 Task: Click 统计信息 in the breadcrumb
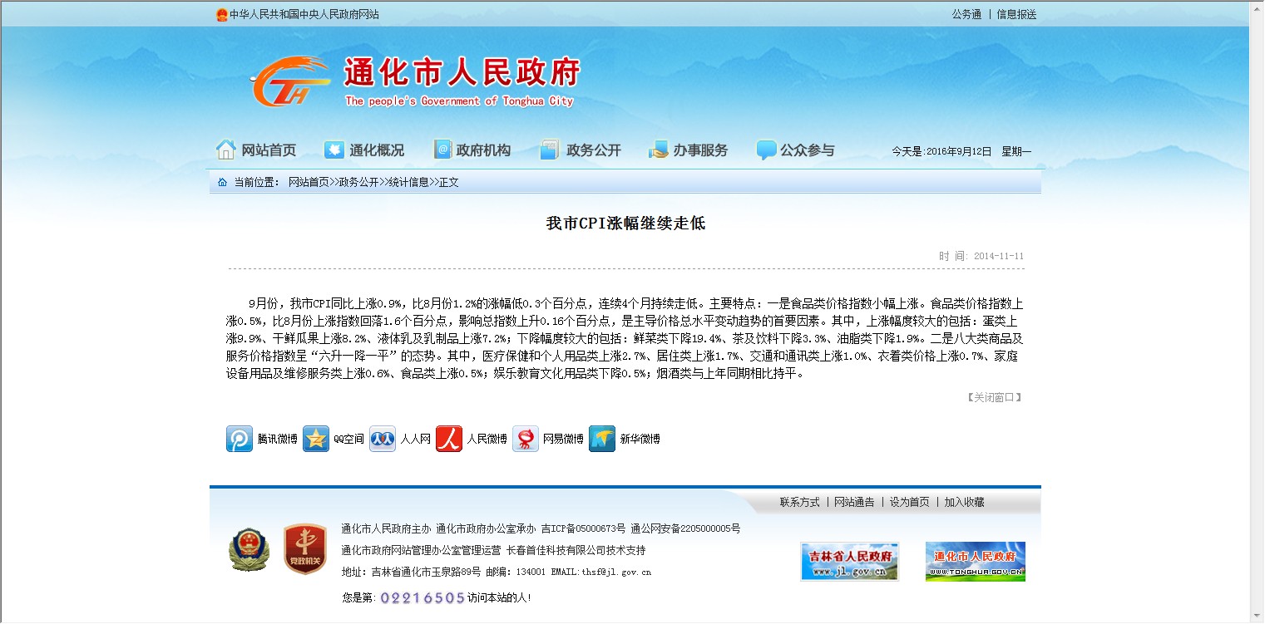[408, 182]
